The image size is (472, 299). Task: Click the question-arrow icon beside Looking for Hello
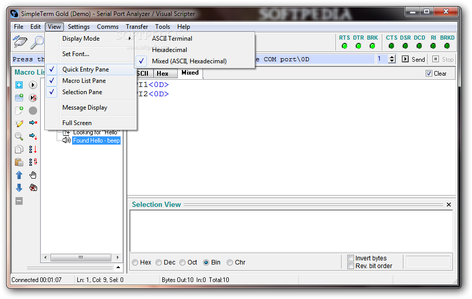tap(66, 133)
